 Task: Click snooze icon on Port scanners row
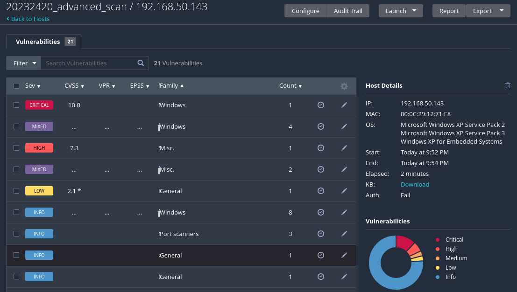click(x=321, y=233)
